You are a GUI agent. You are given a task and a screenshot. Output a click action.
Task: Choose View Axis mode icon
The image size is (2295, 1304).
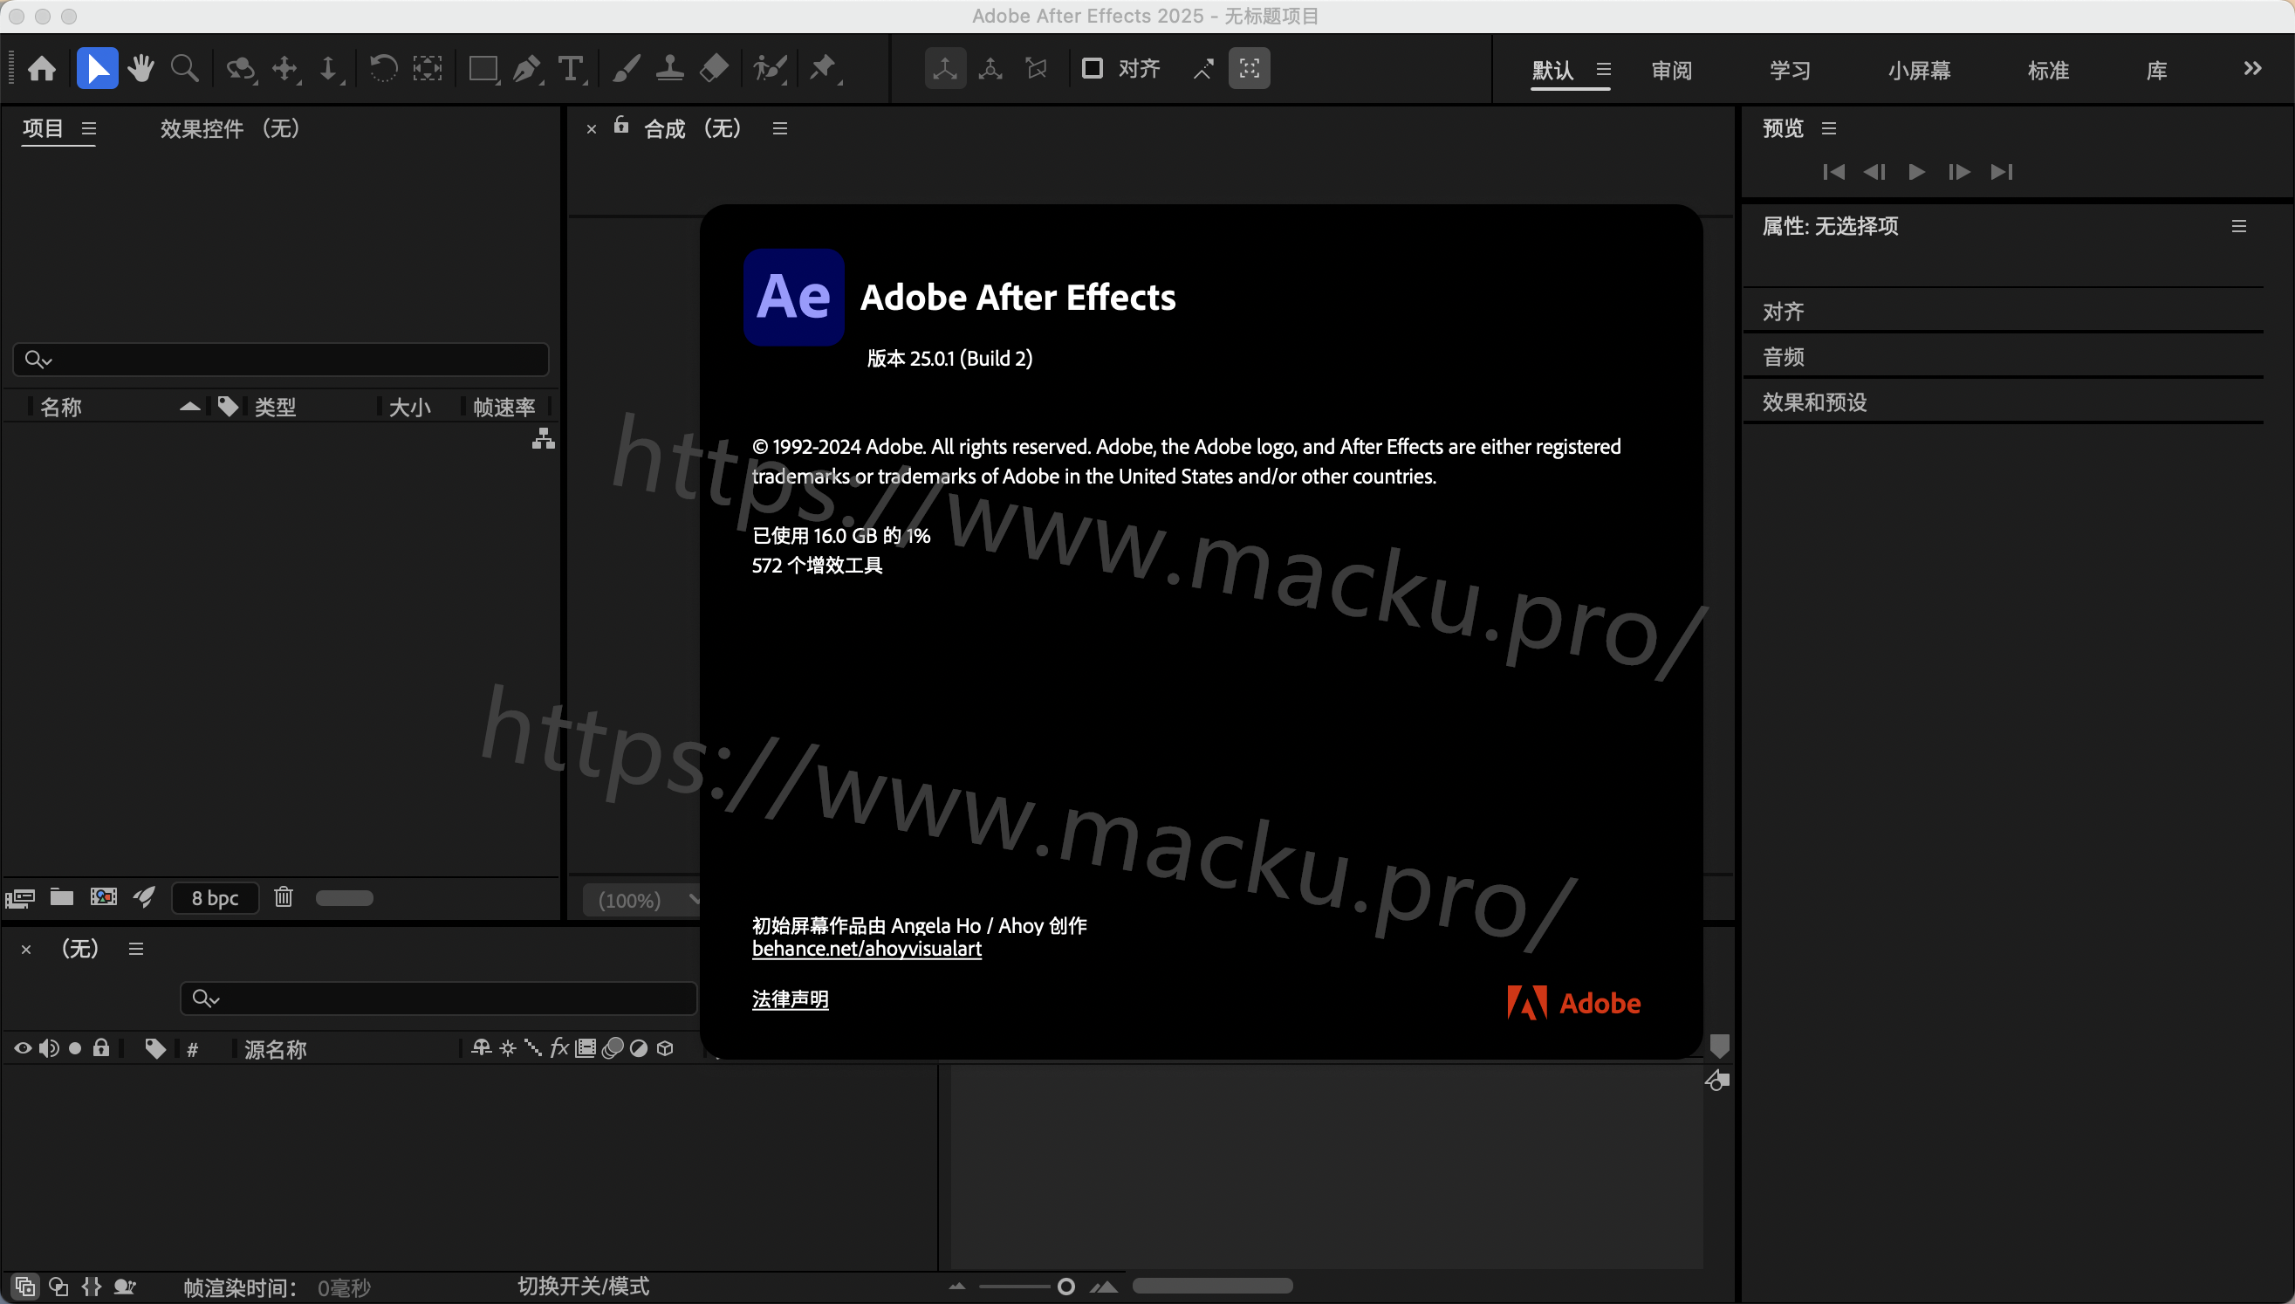[1037, 69]
